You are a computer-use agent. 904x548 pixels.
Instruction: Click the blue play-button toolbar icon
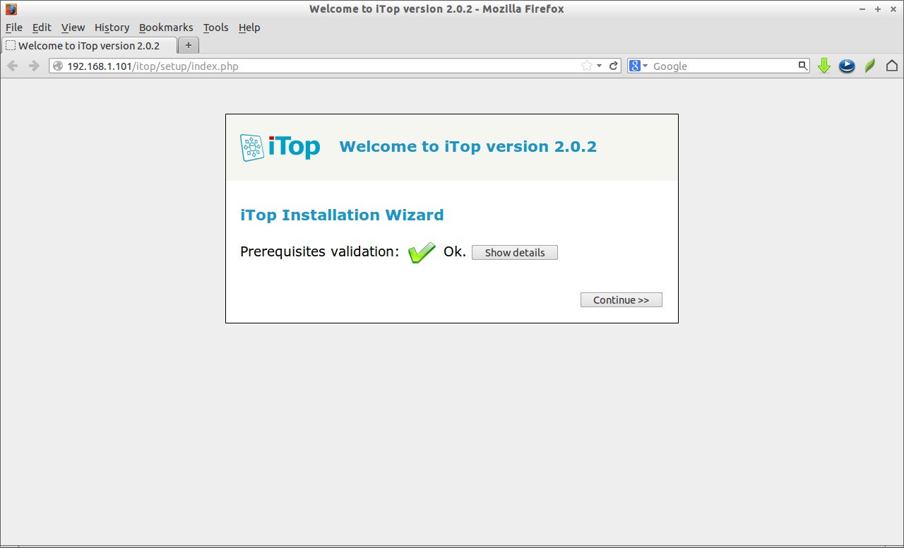847,66
